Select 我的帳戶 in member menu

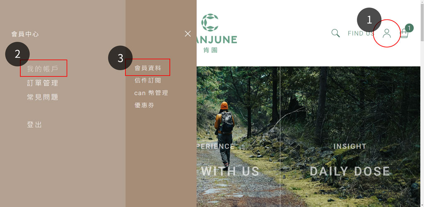pos(43,69)
